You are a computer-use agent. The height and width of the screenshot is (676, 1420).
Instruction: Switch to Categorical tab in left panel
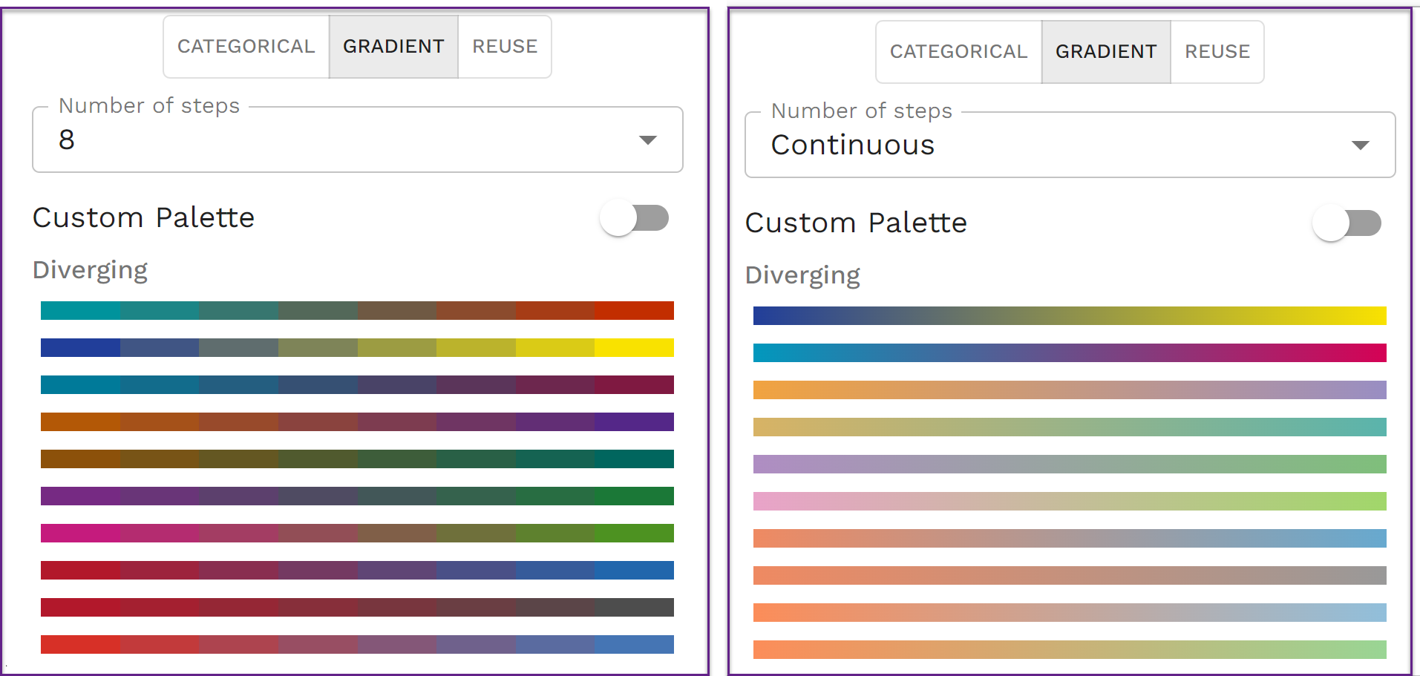246,47
